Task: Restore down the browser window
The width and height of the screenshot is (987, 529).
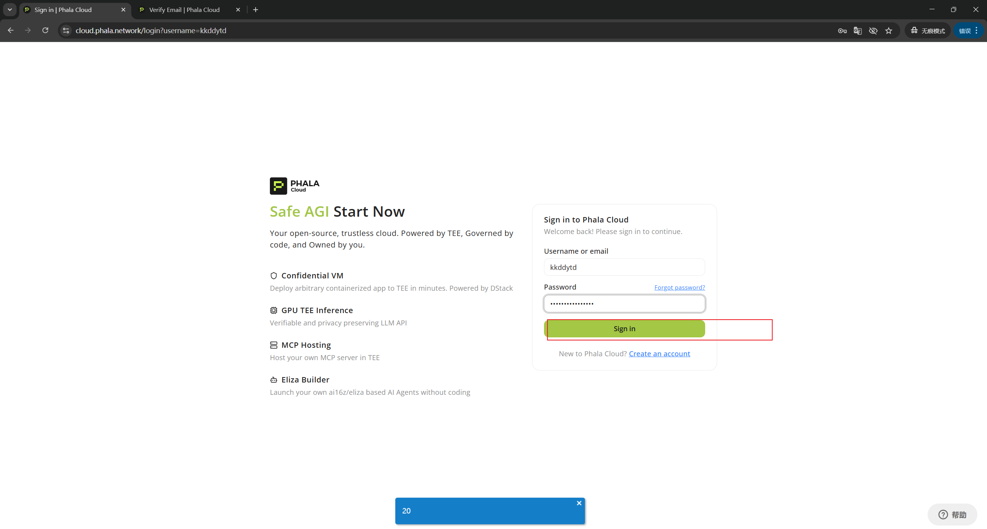Action: (x=953, y=9)
